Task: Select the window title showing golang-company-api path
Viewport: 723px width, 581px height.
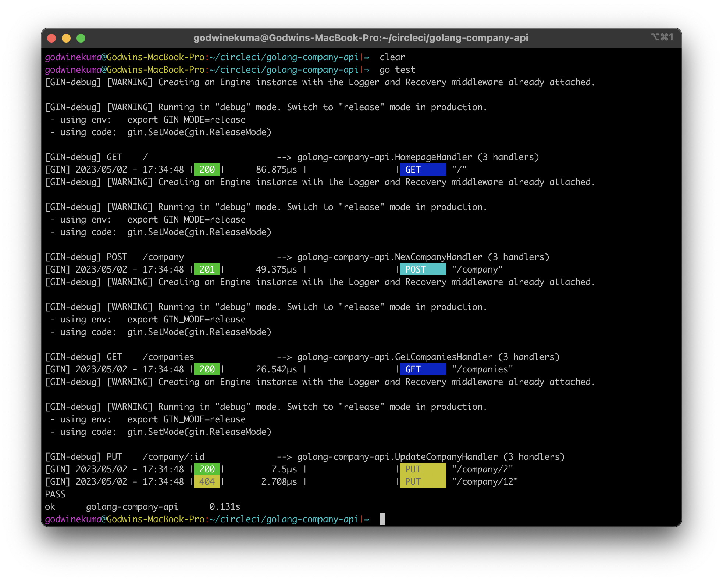Action: click(361, 37)
